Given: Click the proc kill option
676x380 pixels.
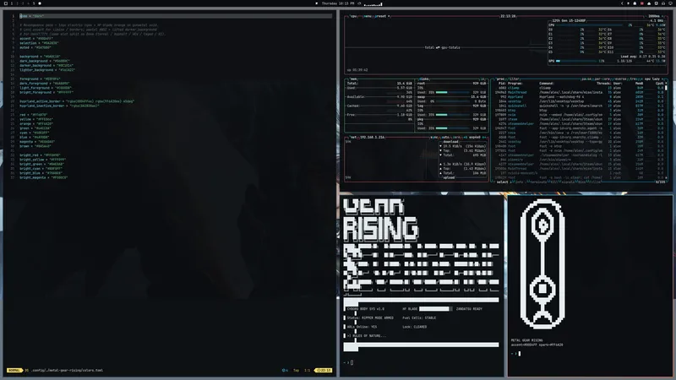Looking at the screenshot, I should (x=554, y=182).
